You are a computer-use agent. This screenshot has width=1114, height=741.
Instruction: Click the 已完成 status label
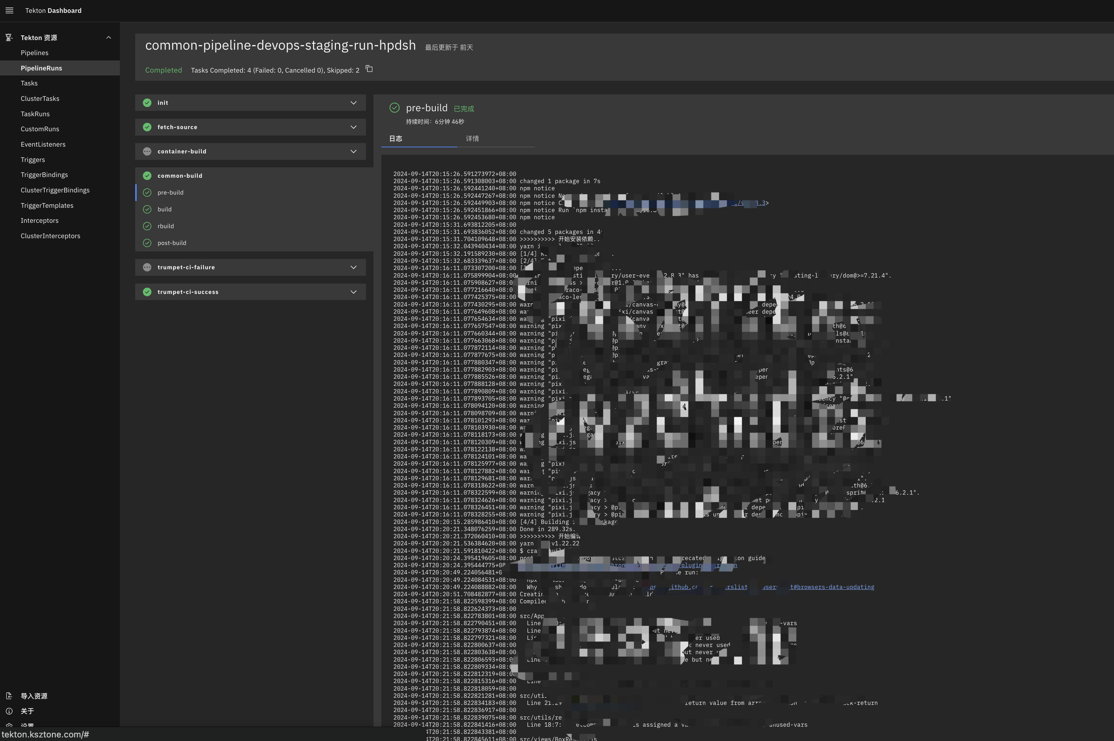tap(464, 109)
